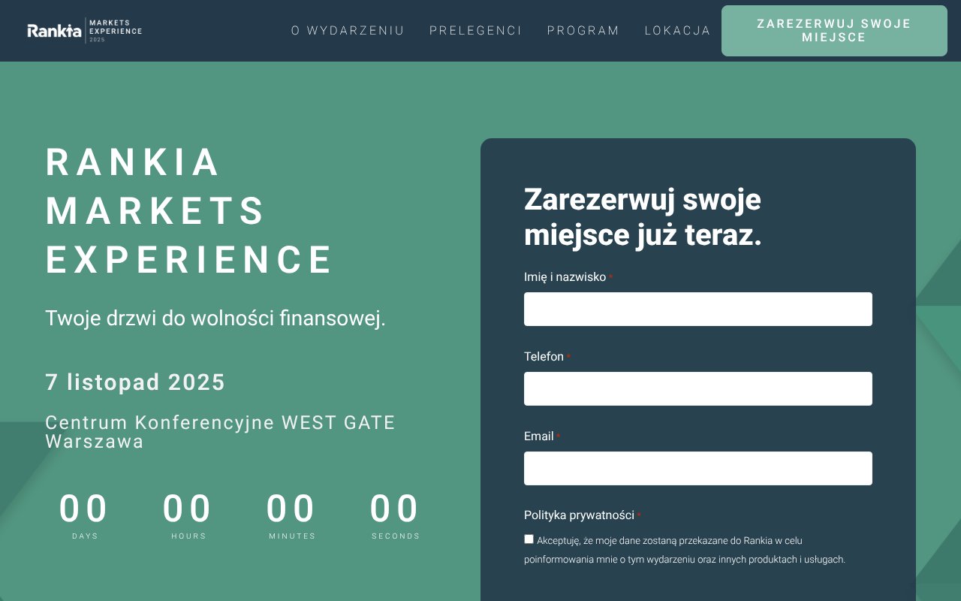The width and height of the screenshot is (961, 601).
Task: Click the Centrum Konferencyjne WEST GATE text
Action: [219, 423]
